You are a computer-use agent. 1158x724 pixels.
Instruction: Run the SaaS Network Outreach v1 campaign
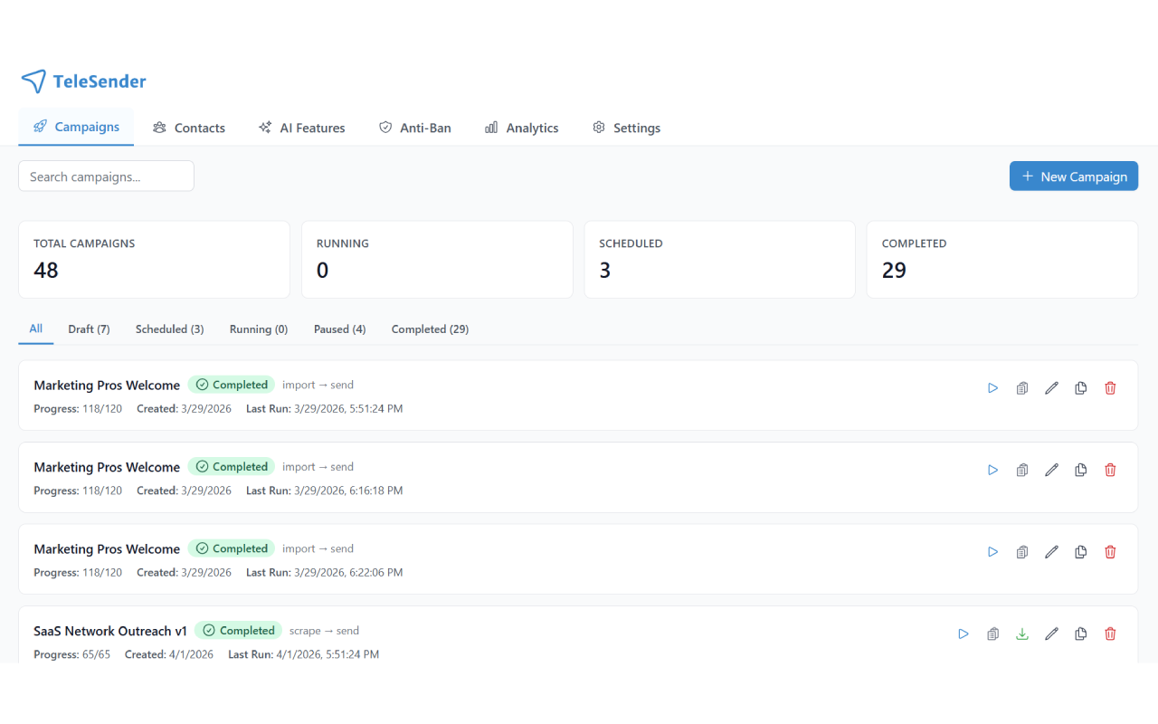click(963, 634)
